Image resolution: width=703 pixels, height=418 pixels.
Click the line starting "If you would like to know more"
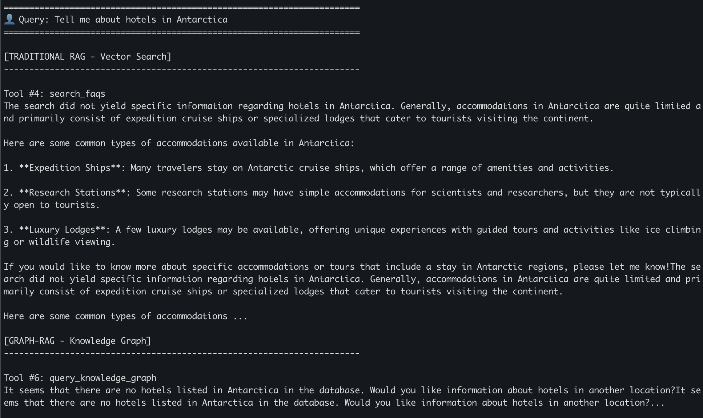(254, 267)
